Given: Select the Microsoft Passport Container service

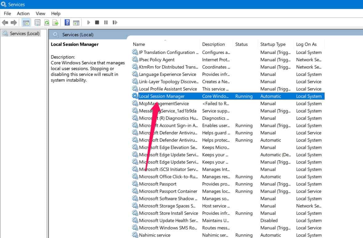Looking at the screenshot, I should pos(168,191).
